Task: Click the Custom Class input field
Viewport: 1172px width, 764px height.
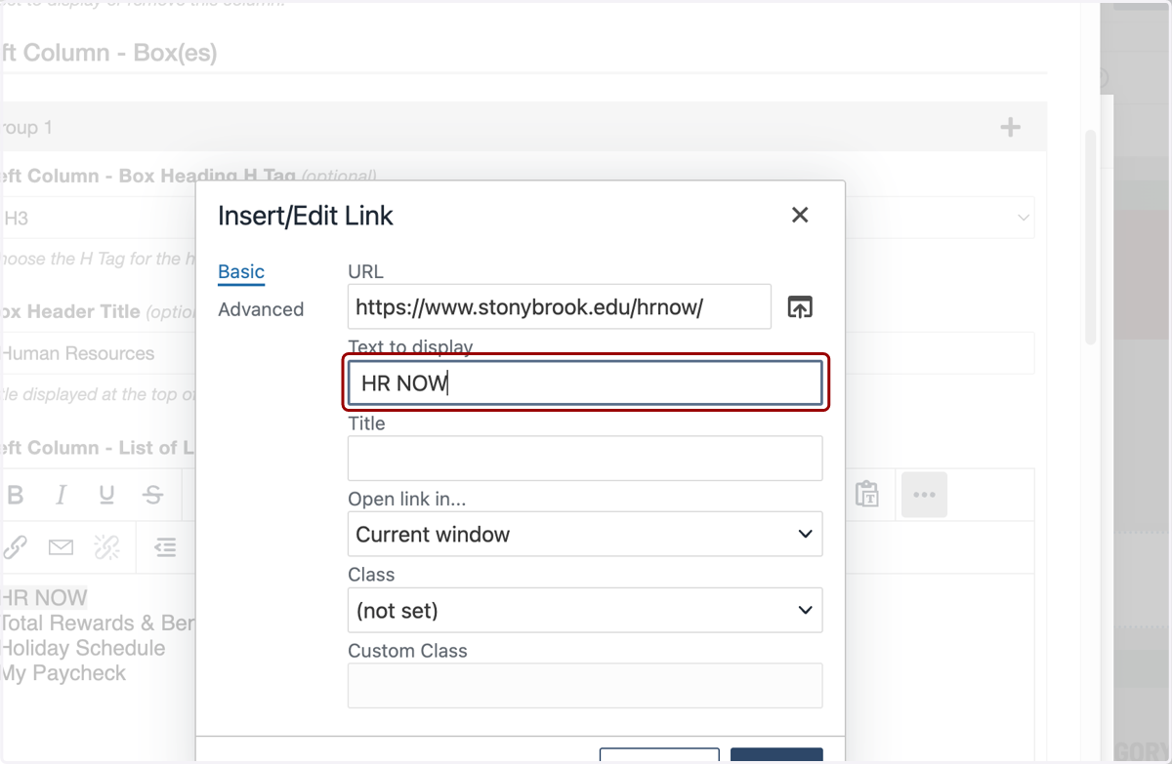Action: coord(585,685)
